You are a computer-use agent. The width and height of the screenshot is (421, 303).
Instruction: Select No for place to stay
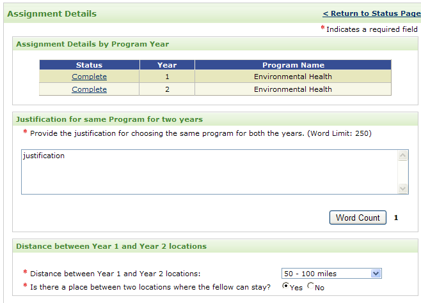coord(311,286)
